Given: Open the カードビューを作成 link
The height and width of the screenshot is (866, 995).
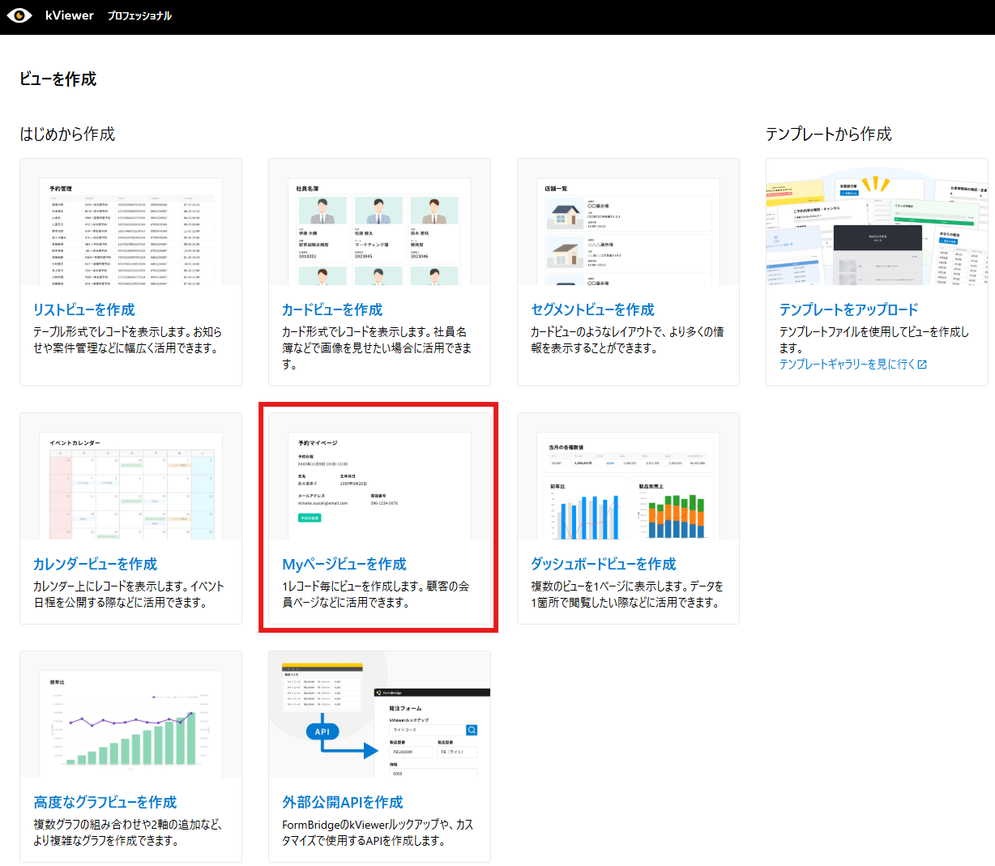Looking at the screenshot, I should [x=332, y=309].
